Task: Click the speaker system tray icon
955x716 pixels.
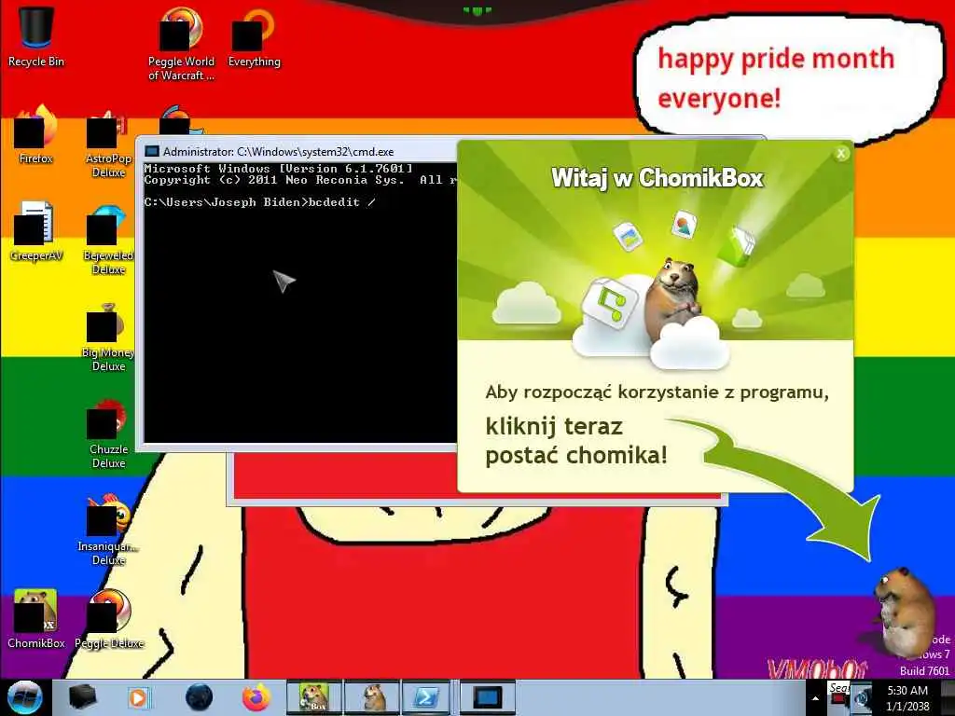Action: tap(861, 699)
